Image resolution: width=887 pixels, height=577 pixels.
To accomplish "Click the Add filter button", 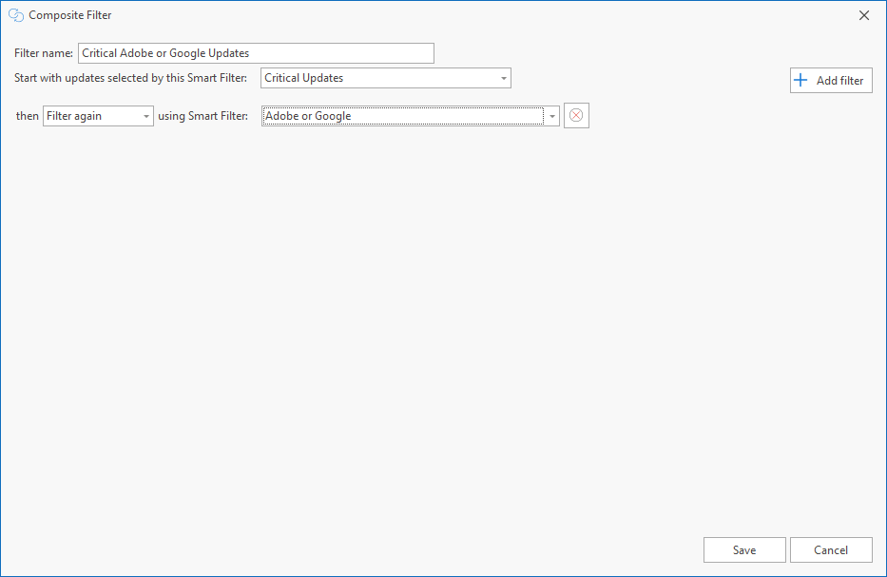I will click(830, 80).
